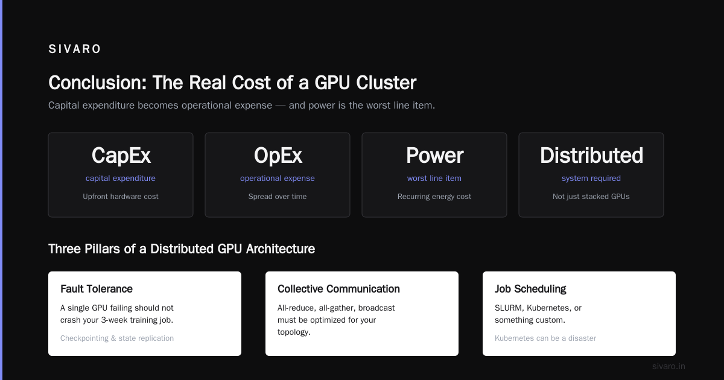Click text 'SLURM, Kubernetes, or'
Screen dimensions: 724x380
(x=538, y=308)
